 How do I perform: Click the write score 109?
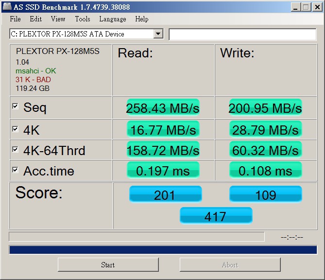266,194
